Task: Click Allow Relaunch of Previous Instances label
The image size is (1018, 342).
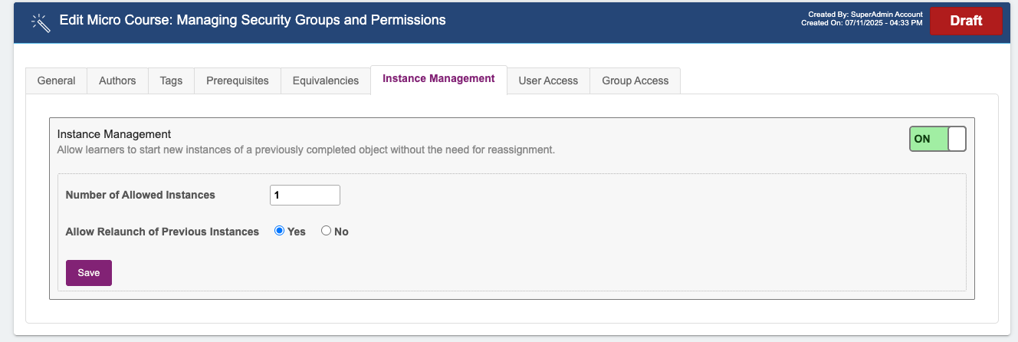Action: click(x=163, y=232)
